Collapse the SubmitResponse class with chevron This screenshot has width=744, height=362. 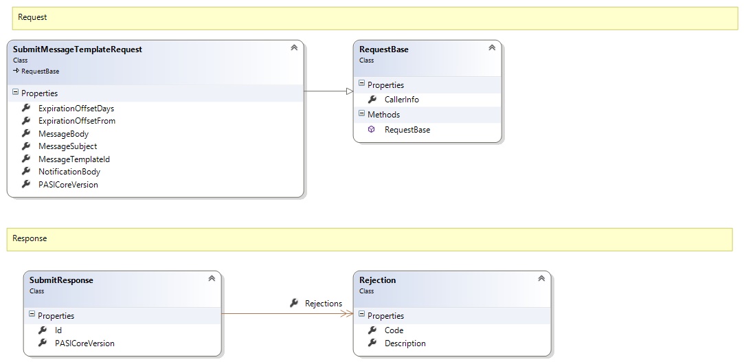click(212, 279)
